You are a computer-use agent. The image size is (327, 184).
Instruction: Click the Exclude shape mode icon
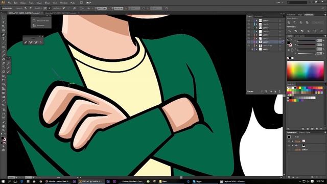307,22
